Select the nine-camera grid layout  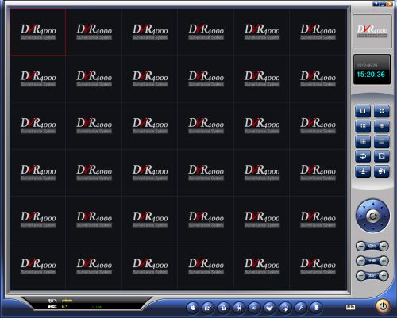(363, 126)
